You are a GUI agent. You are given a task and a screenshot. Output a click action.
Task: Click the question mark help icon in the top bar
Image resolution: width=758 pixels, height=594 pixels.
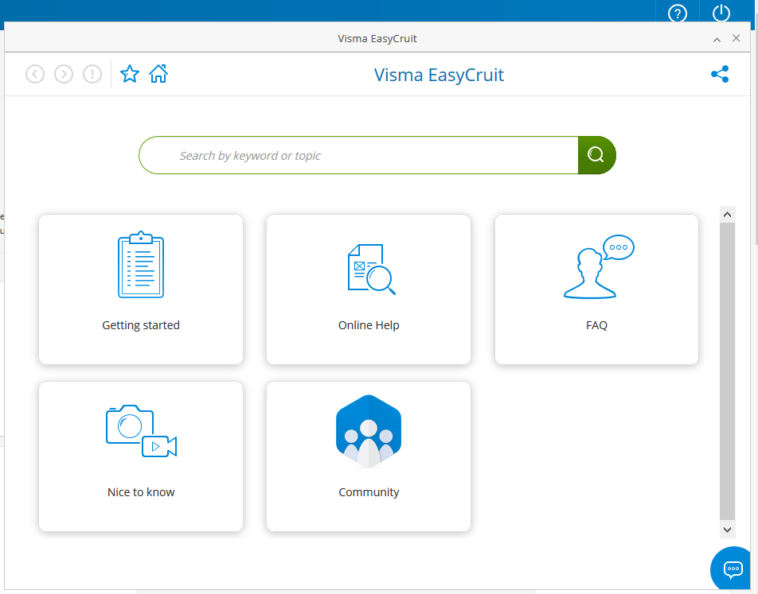tap(678, 13)
